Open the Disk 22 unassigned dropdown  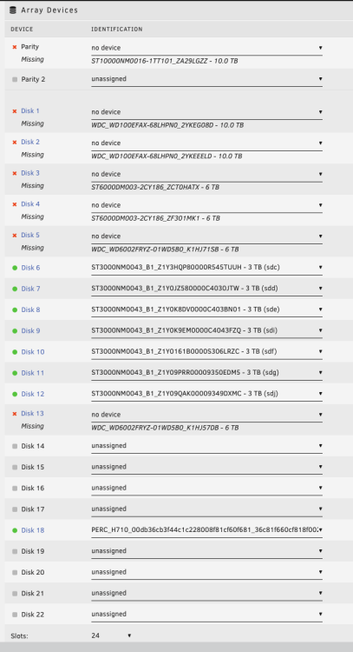click(x=207, y=615)
